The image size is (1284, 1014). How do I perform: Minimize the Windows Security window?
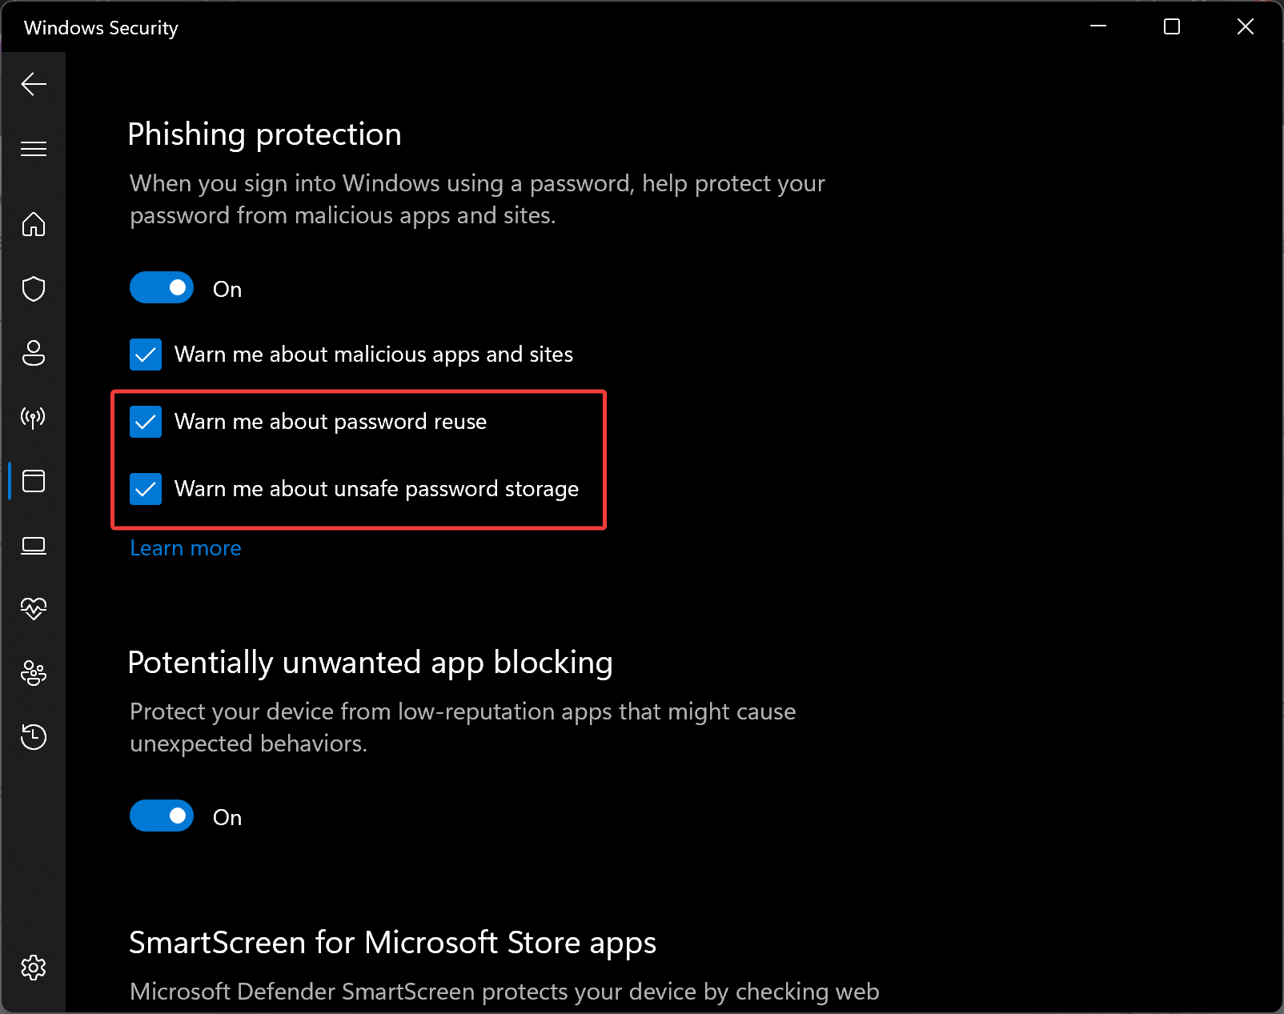(x=1098, y=26)
